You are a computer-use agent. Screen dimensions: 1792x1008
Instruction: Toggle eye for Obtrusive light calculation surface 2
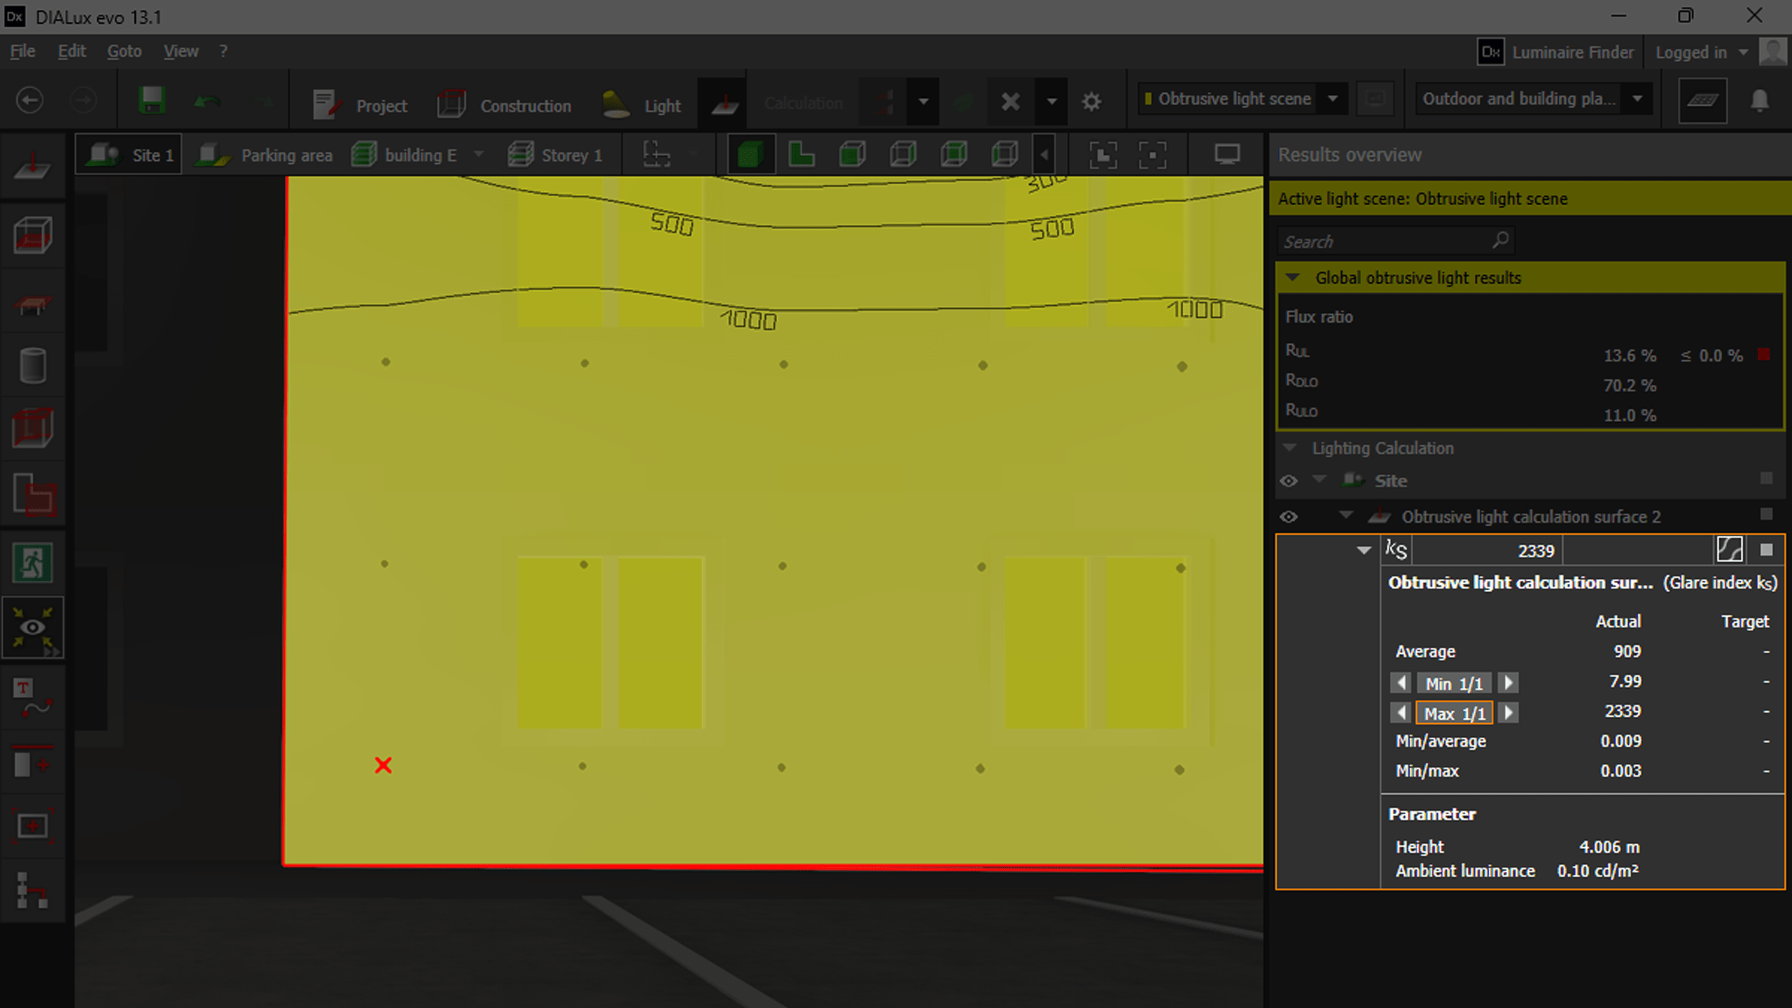tap(1289, 517)
